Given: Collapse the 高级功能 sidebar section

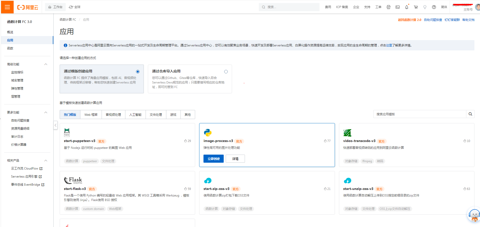Looking at the screenshot, I should tap(46, 64).
